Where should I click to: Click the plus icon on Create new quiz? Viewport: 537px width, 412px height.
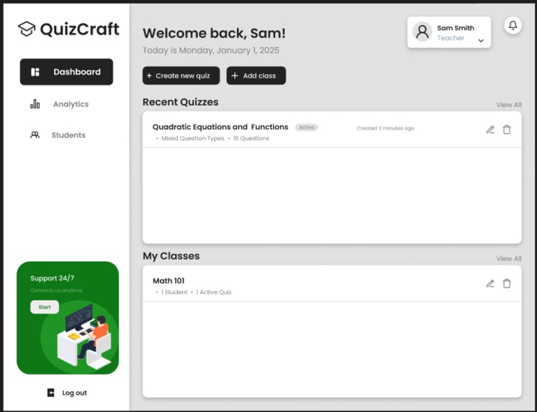pyautogui.click(x=149, y=75)
